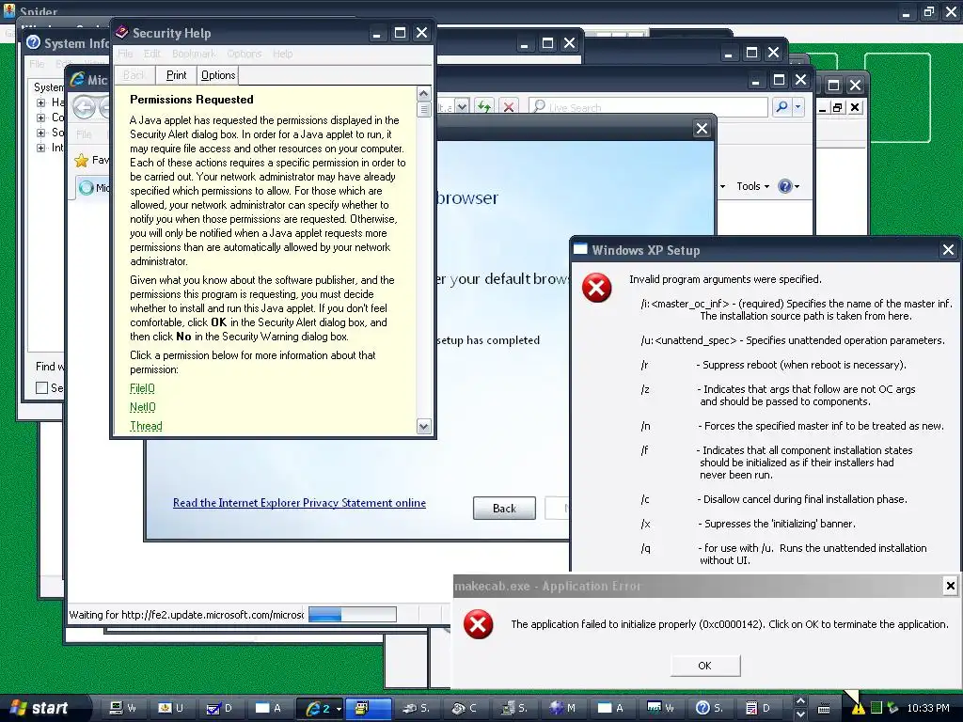Click the network connection tray icon
This screenshot has height=722, width=963.
tap(893, 708)
